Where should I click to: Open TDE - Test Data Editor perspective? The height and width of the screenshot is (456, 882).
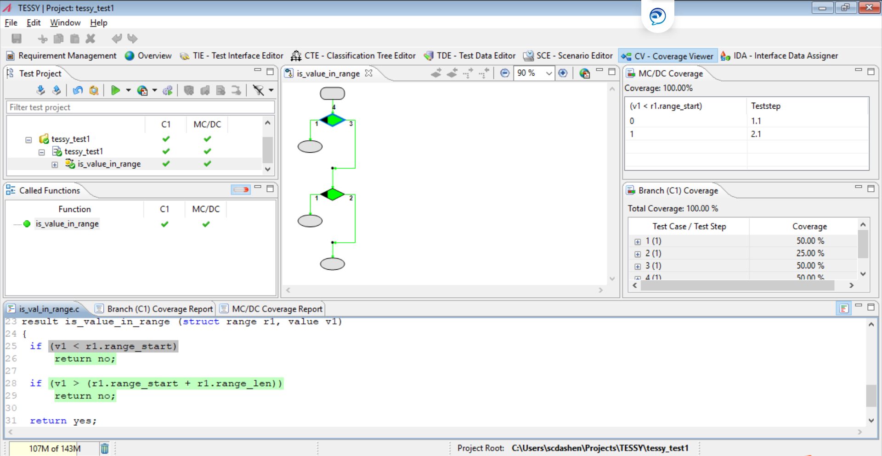469,56
